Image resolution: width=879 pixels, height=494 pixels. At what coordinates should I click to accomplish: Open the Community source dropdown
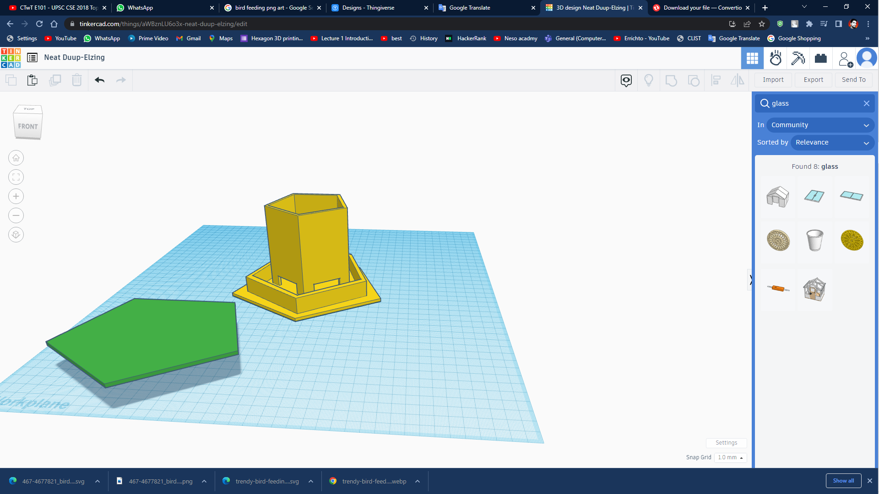[x=820, y=125]
